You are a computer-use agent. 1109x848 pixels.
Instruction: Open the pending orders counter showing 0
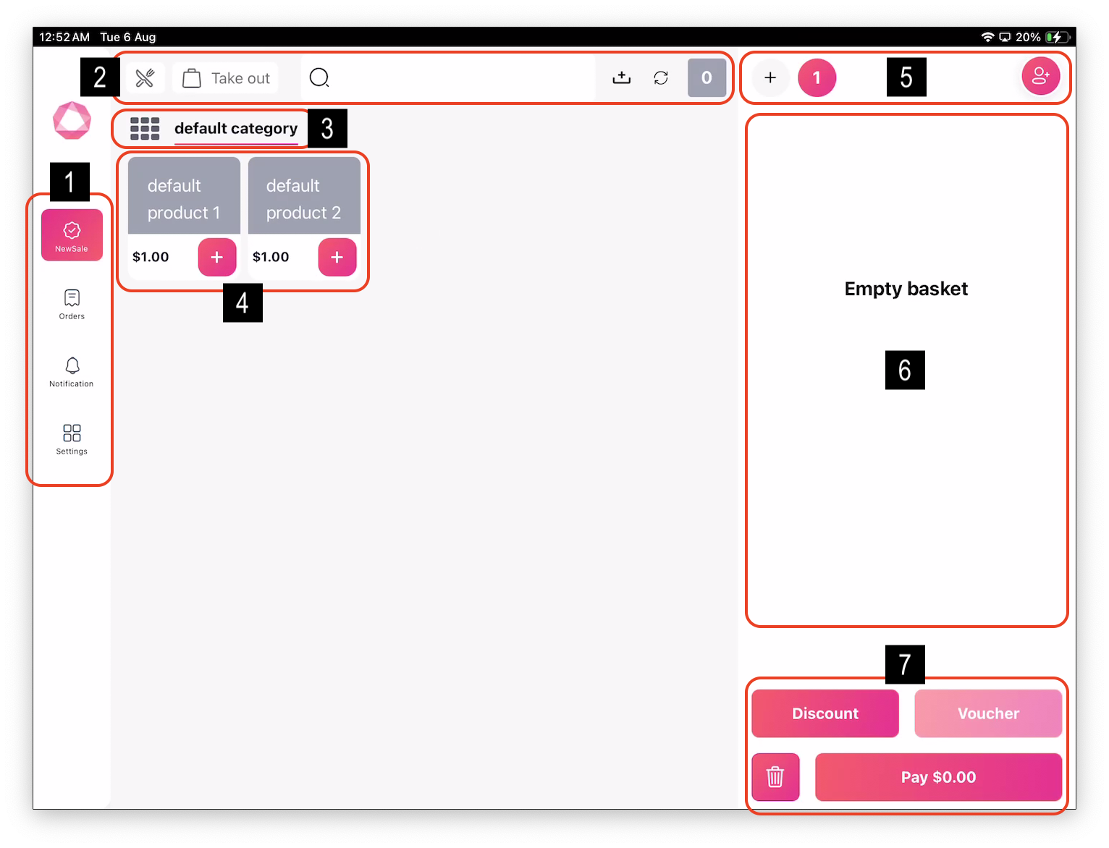pyautogui.click(x=707, y=78)
